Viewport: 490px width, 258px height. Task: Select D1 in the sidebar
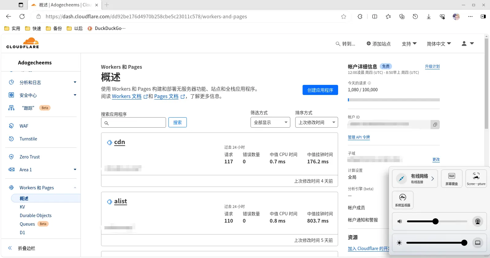pos(22,233)
